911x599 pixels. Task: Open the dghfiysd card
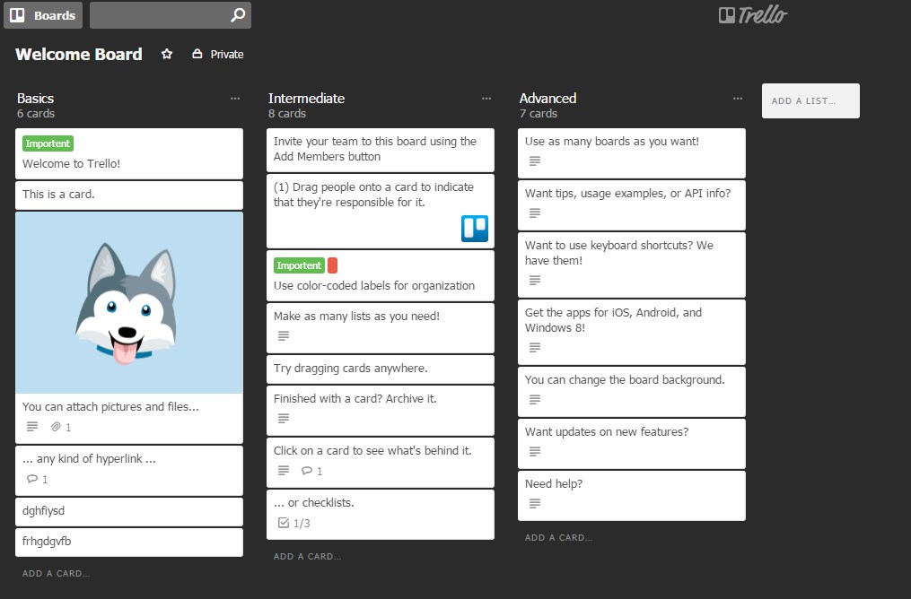coord(129,512)
